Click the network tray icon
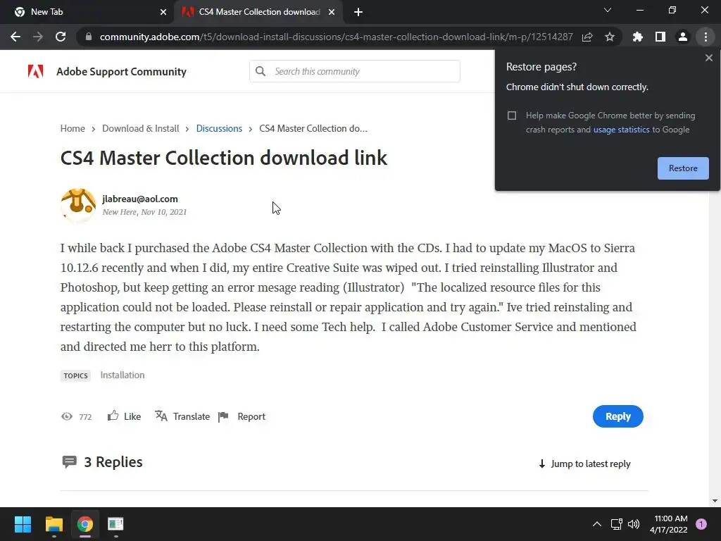 [x=616, y=524]
